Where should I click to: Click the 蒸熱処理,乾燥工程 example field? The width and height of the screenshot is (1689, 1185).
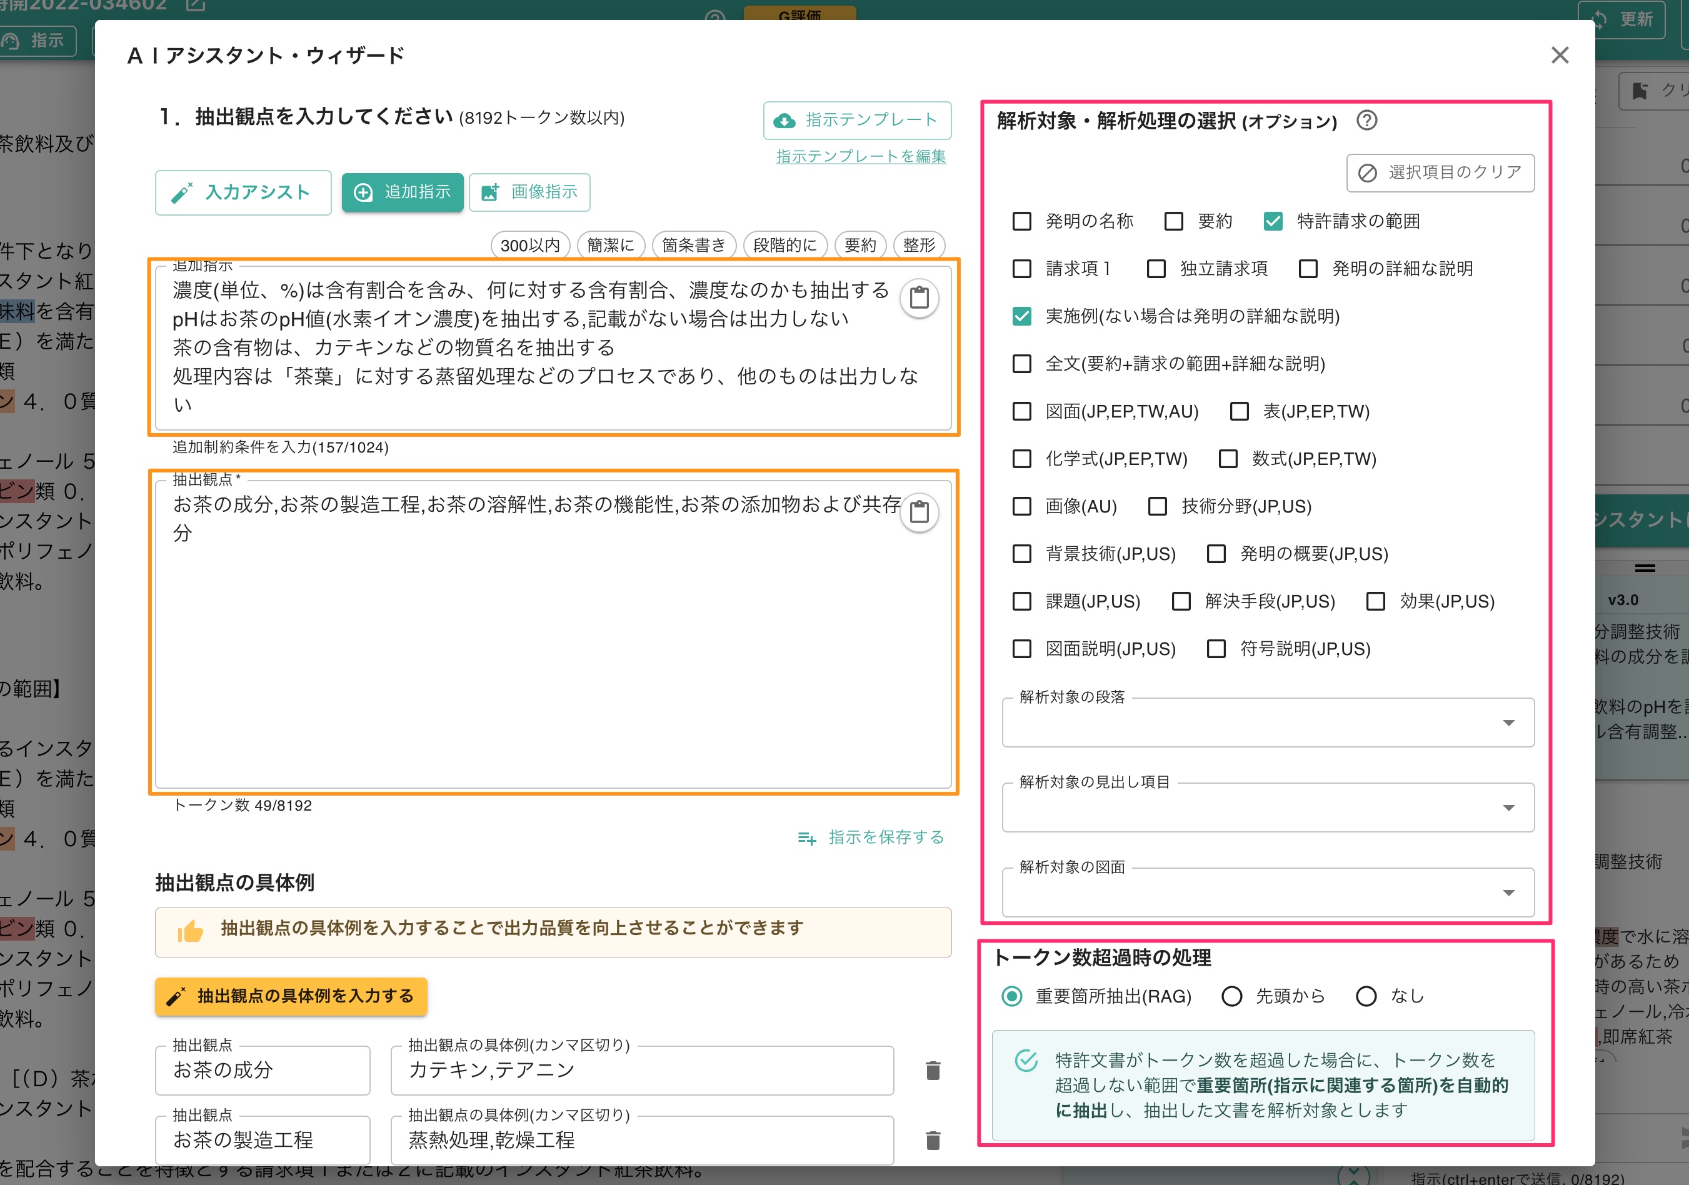pos(641,1140)
